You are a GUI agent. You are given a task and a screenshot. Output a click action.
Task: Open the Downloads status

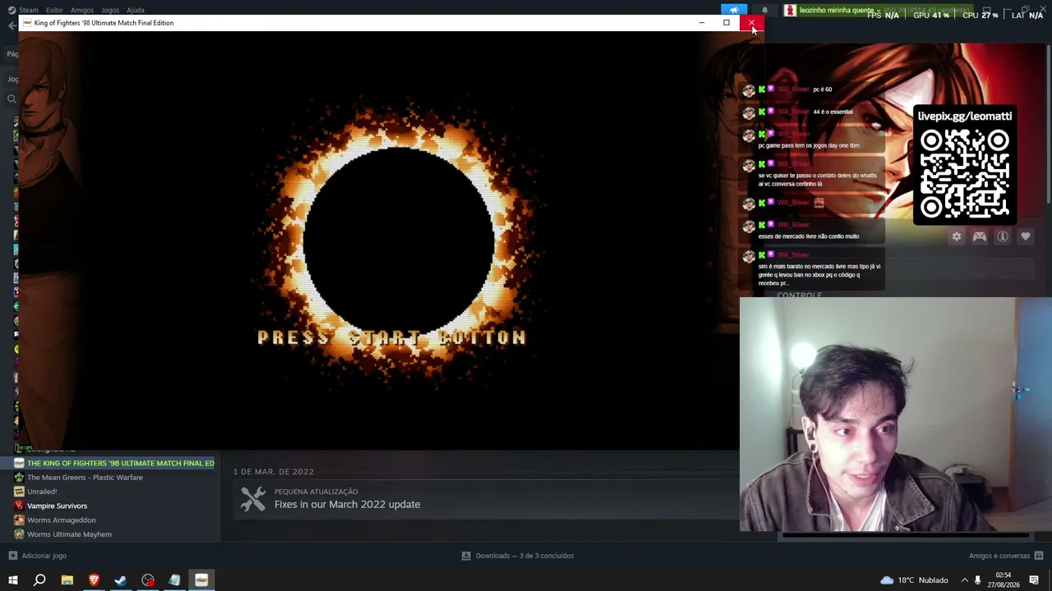point(524,556)
